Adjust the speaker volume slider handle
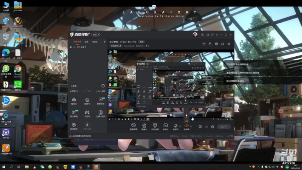This screenshot has width=302, height=170. [x=186, y=116]
